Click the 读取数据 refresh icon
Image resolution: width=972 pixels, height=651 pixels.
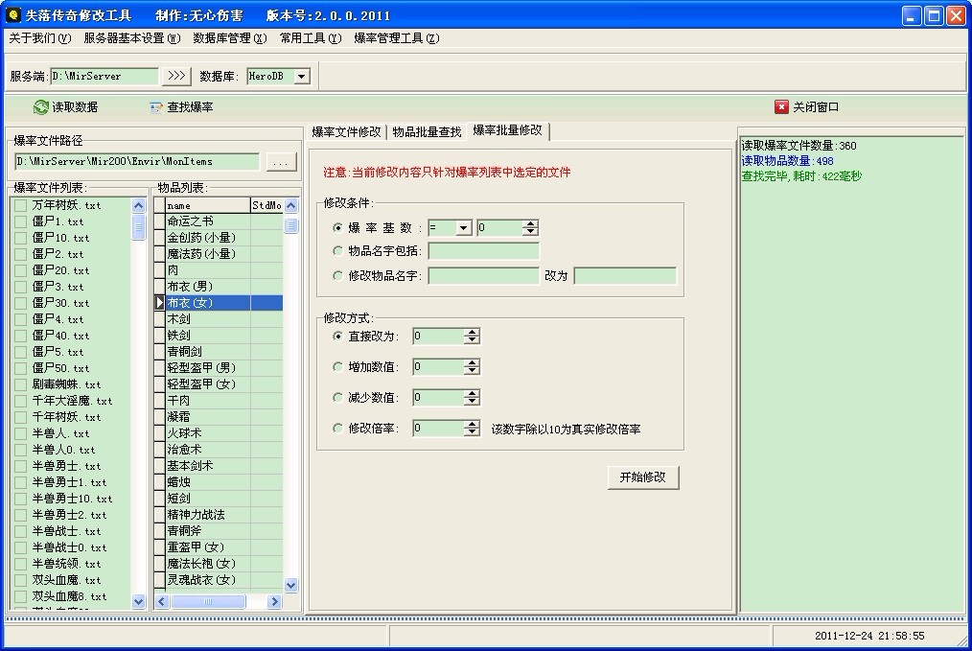click(40, 107)
